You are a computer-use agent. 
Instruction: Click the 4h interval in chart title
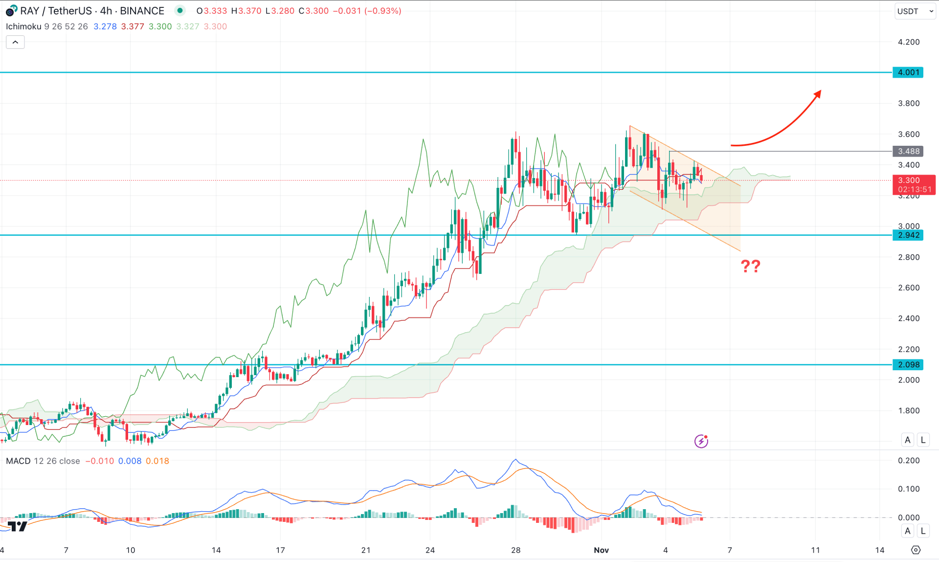[x=106, y=11]
